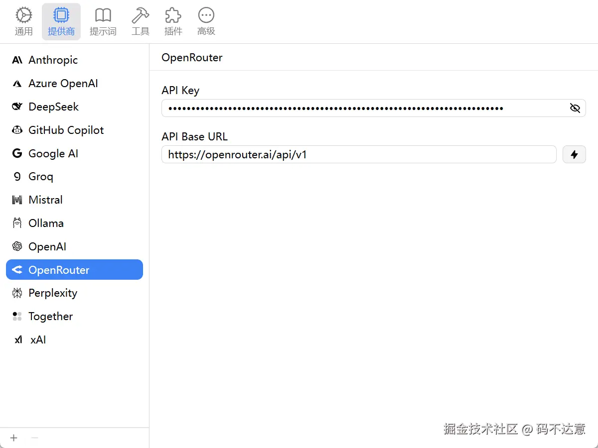Click the lightning bolt button
This screenshot has width=598, height=448.
[x=574, y=154]
